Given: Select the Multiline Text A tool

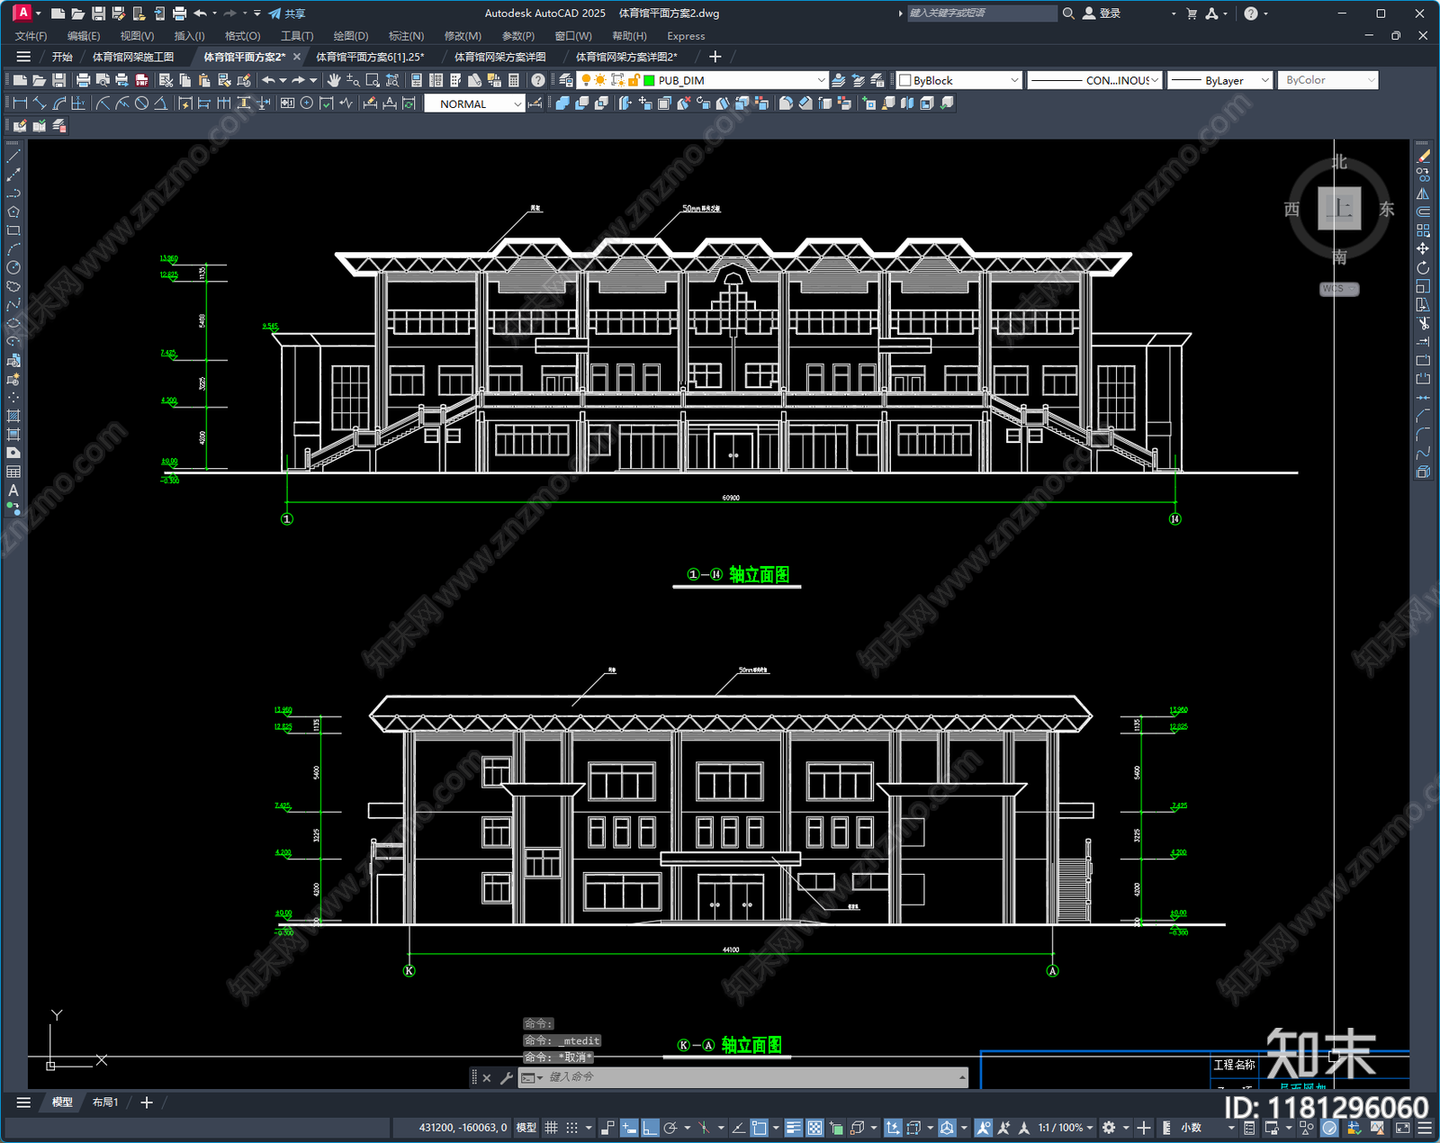Looking at the screenshot, I should click(x=13, y=490).
